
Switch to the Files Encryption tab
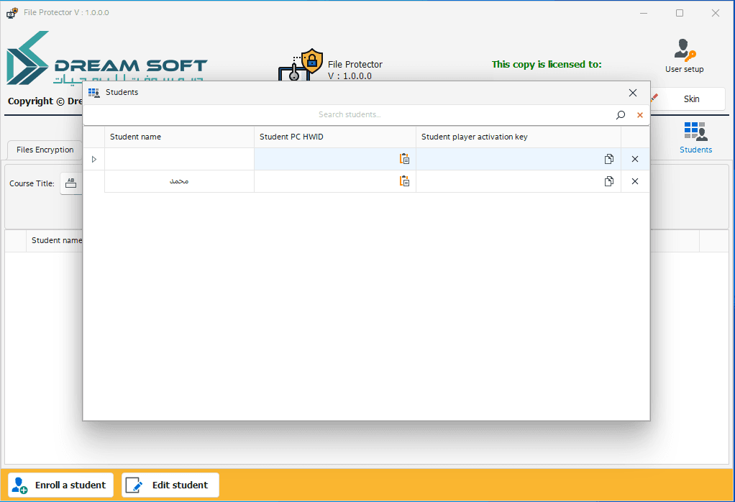point(45,150)
